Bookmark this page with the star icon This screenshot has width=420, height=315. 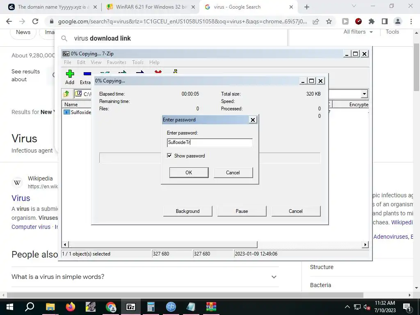click(329, 21)
